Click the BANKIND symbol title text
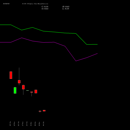Viewport: 130px width, 130px height. click(x=6, y=4)
